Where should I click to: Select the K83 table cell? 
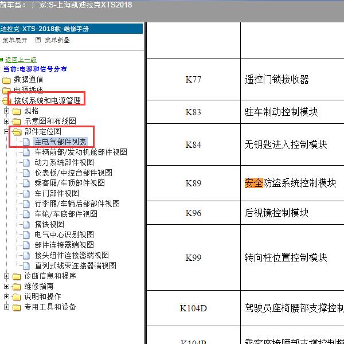[x=193, y=112]
